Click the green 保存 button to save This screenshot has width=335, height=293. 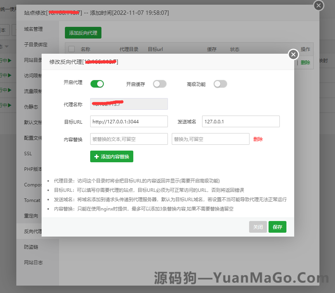click(277, 227)
